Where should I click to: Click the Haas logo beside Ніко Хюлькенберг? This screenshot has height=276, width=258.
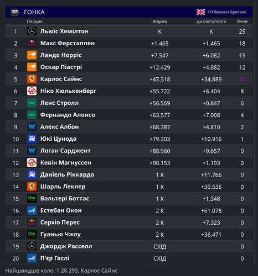pos(32,91)
